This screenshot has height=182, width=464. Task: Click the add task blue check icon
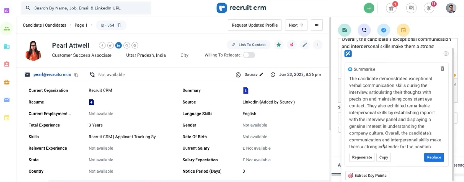pos(384,30)
